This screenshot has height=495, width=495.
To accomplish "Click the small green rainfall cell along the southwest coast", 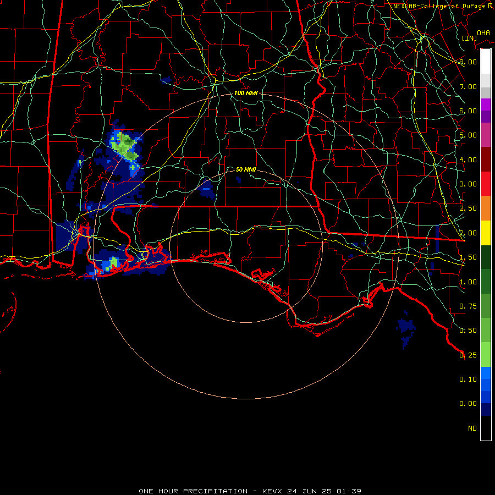I will click(113, 263).
